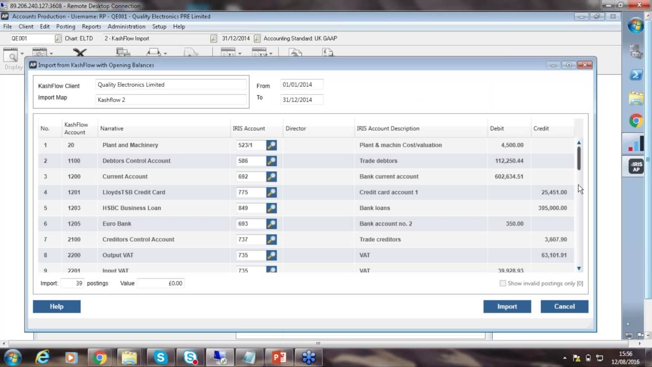This screenshot has height=367, width=652.
Task: Click the client QE001 search icon
Action: pyautogui.click(x=58, y=39)
